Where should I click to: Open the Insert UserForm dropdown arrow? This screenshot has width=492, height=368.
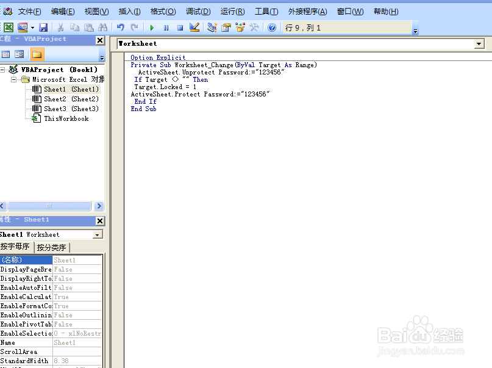click(32, 27)
